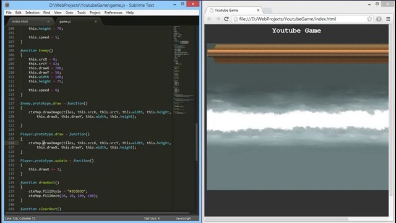
Task: Open Tab Size: 4 indentation selector
Action: coord(152,218)
